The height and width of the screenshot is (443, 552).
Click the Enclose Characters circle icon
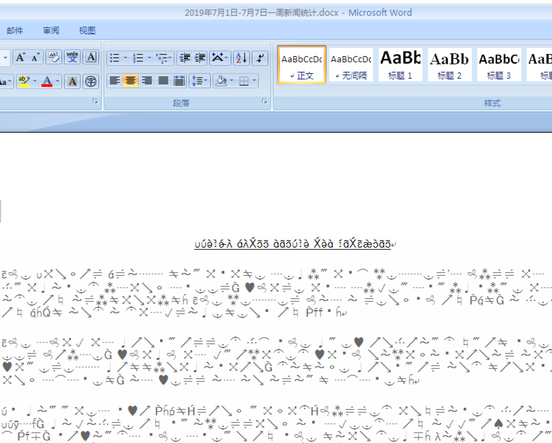click(91, 81)
